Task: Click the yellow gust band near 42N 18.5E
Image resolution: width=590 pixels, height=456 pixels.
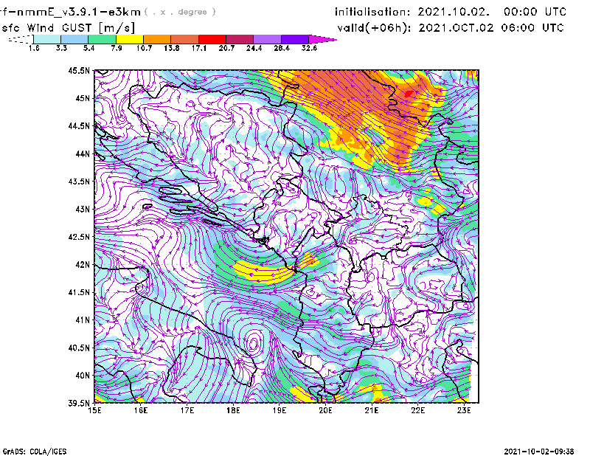Action: pos(263,272)
